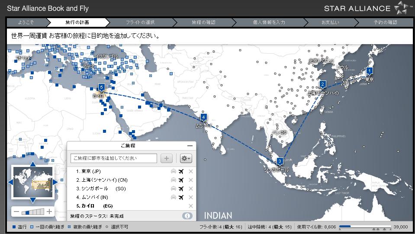This screenshot has width=415, height=234.
Task: Remove カイロ (EG) from the itinerary
Action: [190, 206]
